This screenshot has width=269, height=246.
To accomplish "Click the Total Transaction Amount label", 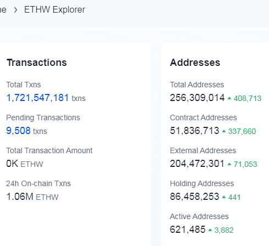I will [x=50, y=150].
